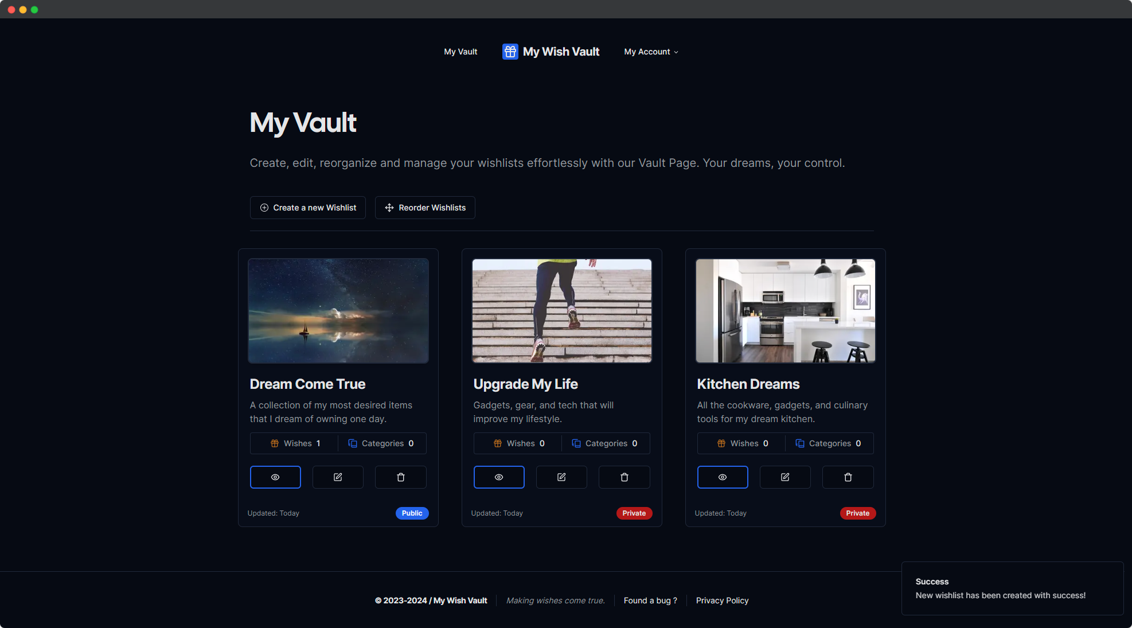Expand the My Account dropdown
This screenshot has width=1132, height=628.
[651, 52]
